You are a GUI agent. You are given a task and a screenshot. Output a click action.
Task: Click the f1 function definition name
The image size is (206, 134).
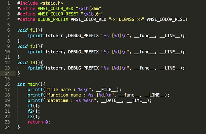33,30
